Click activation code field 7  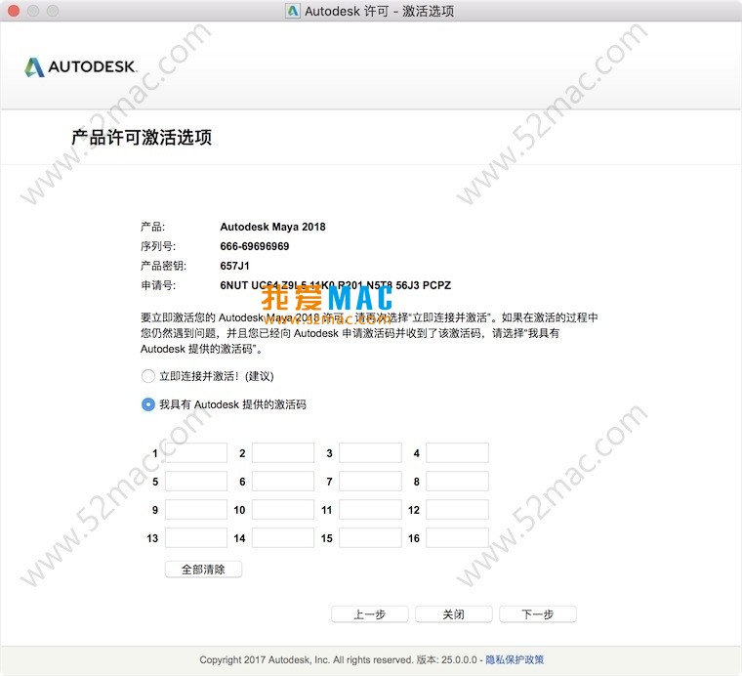pyautogui.click(x=371, y=482)
